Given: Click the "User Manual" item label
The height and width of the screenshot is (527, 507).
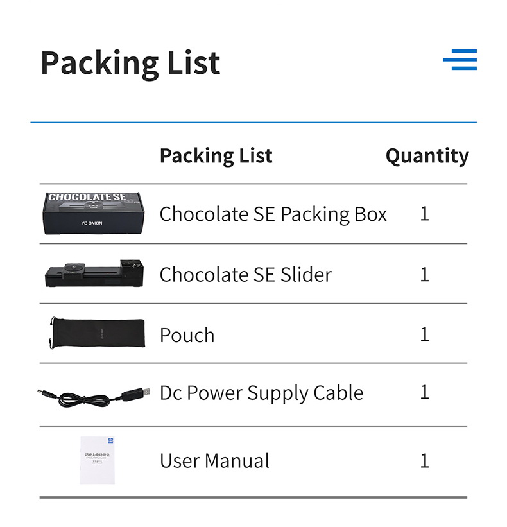Looking at the screenshot, I should [x=214, y=461].
